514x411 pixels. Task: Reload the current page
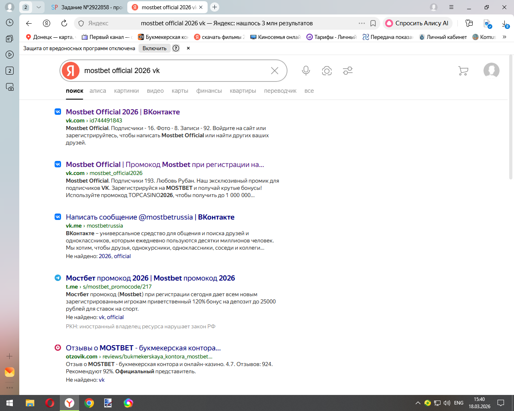coord(64,23)
